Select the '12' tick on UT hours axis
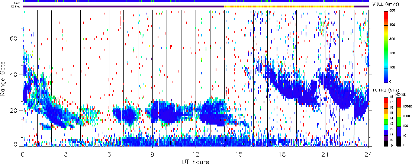Image resolution: width=412 pixels, height=164 pixels. coord(196,154)
